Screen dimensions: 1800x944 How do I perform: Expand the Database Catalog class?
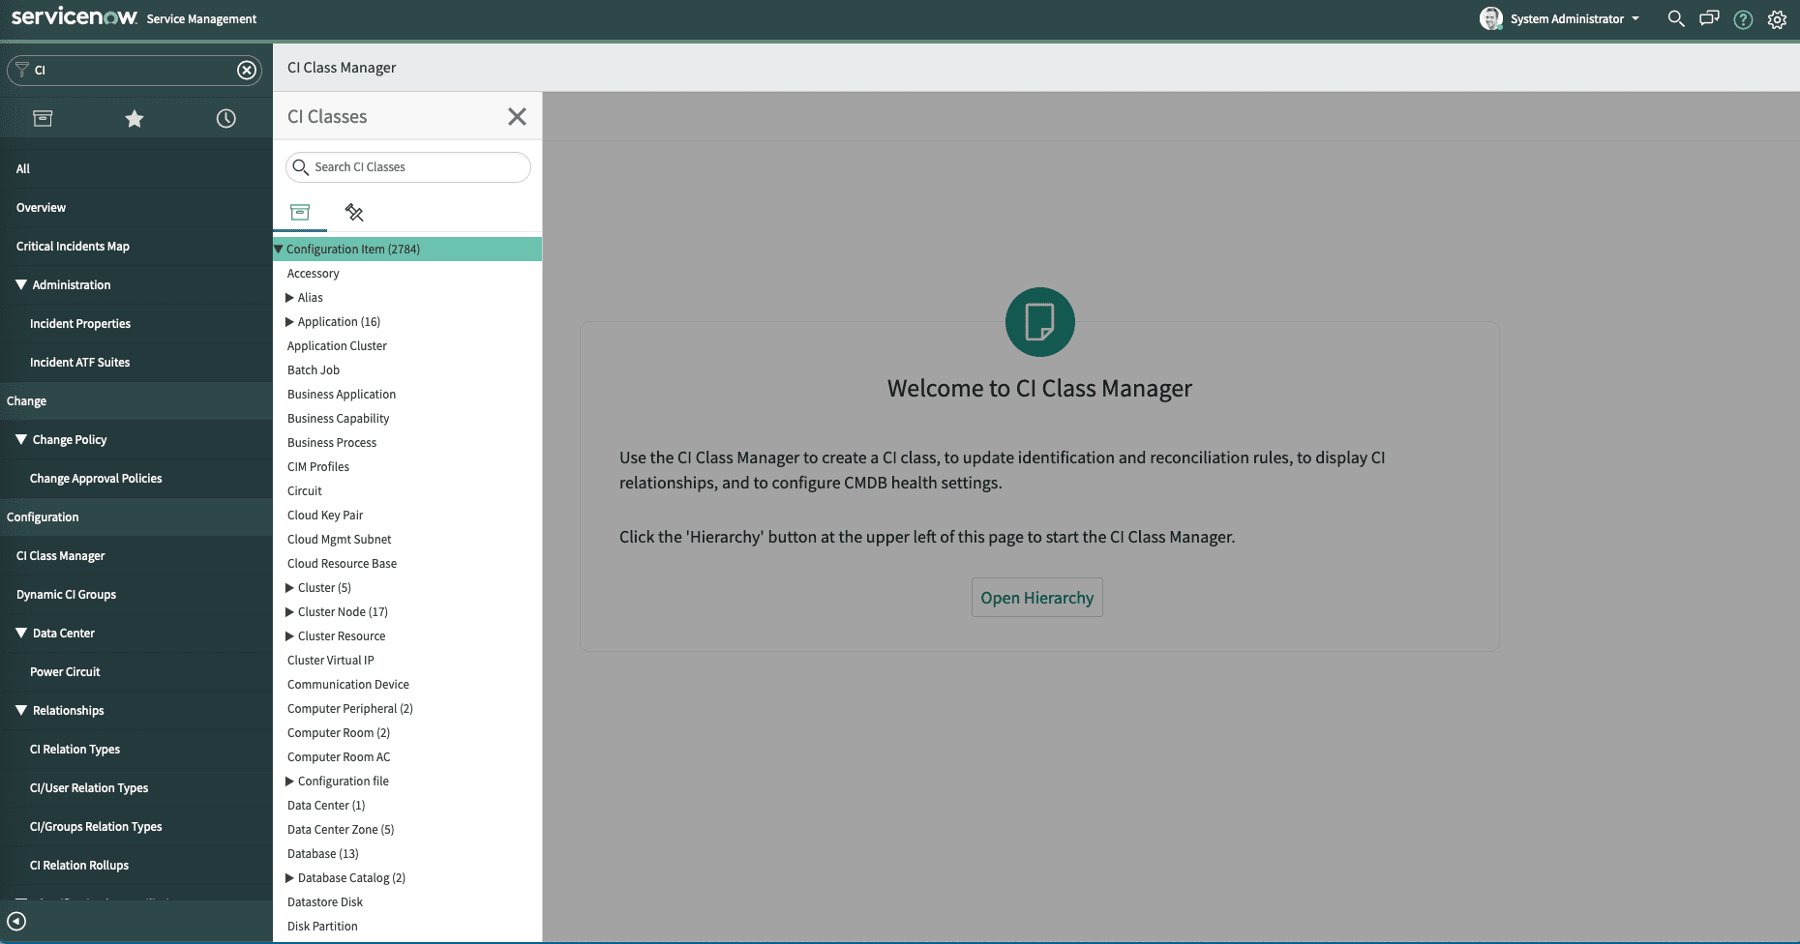pos(288,877)
